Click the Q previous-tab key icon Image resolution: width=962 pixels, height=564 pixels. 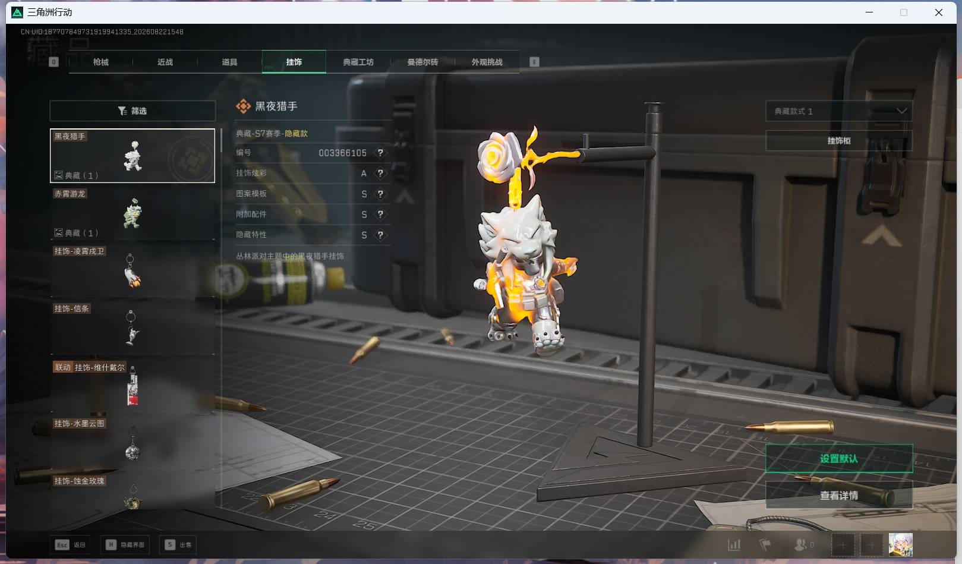point(54,62)
